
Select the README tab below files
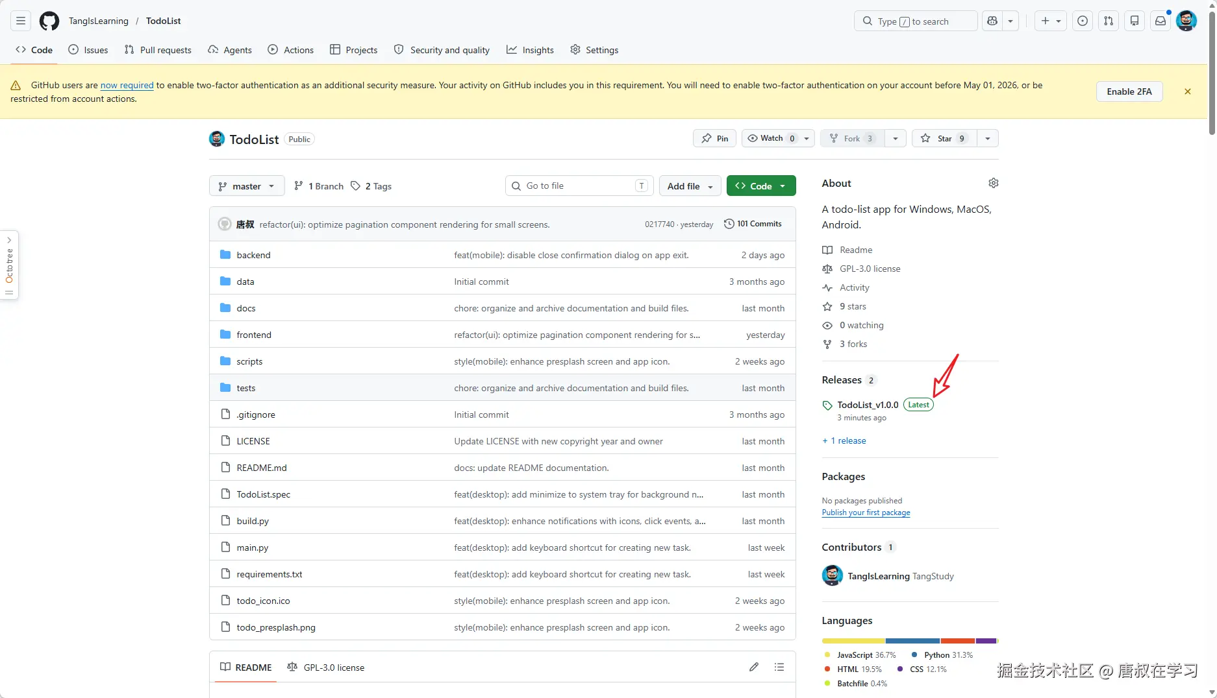tap(246, 668)
